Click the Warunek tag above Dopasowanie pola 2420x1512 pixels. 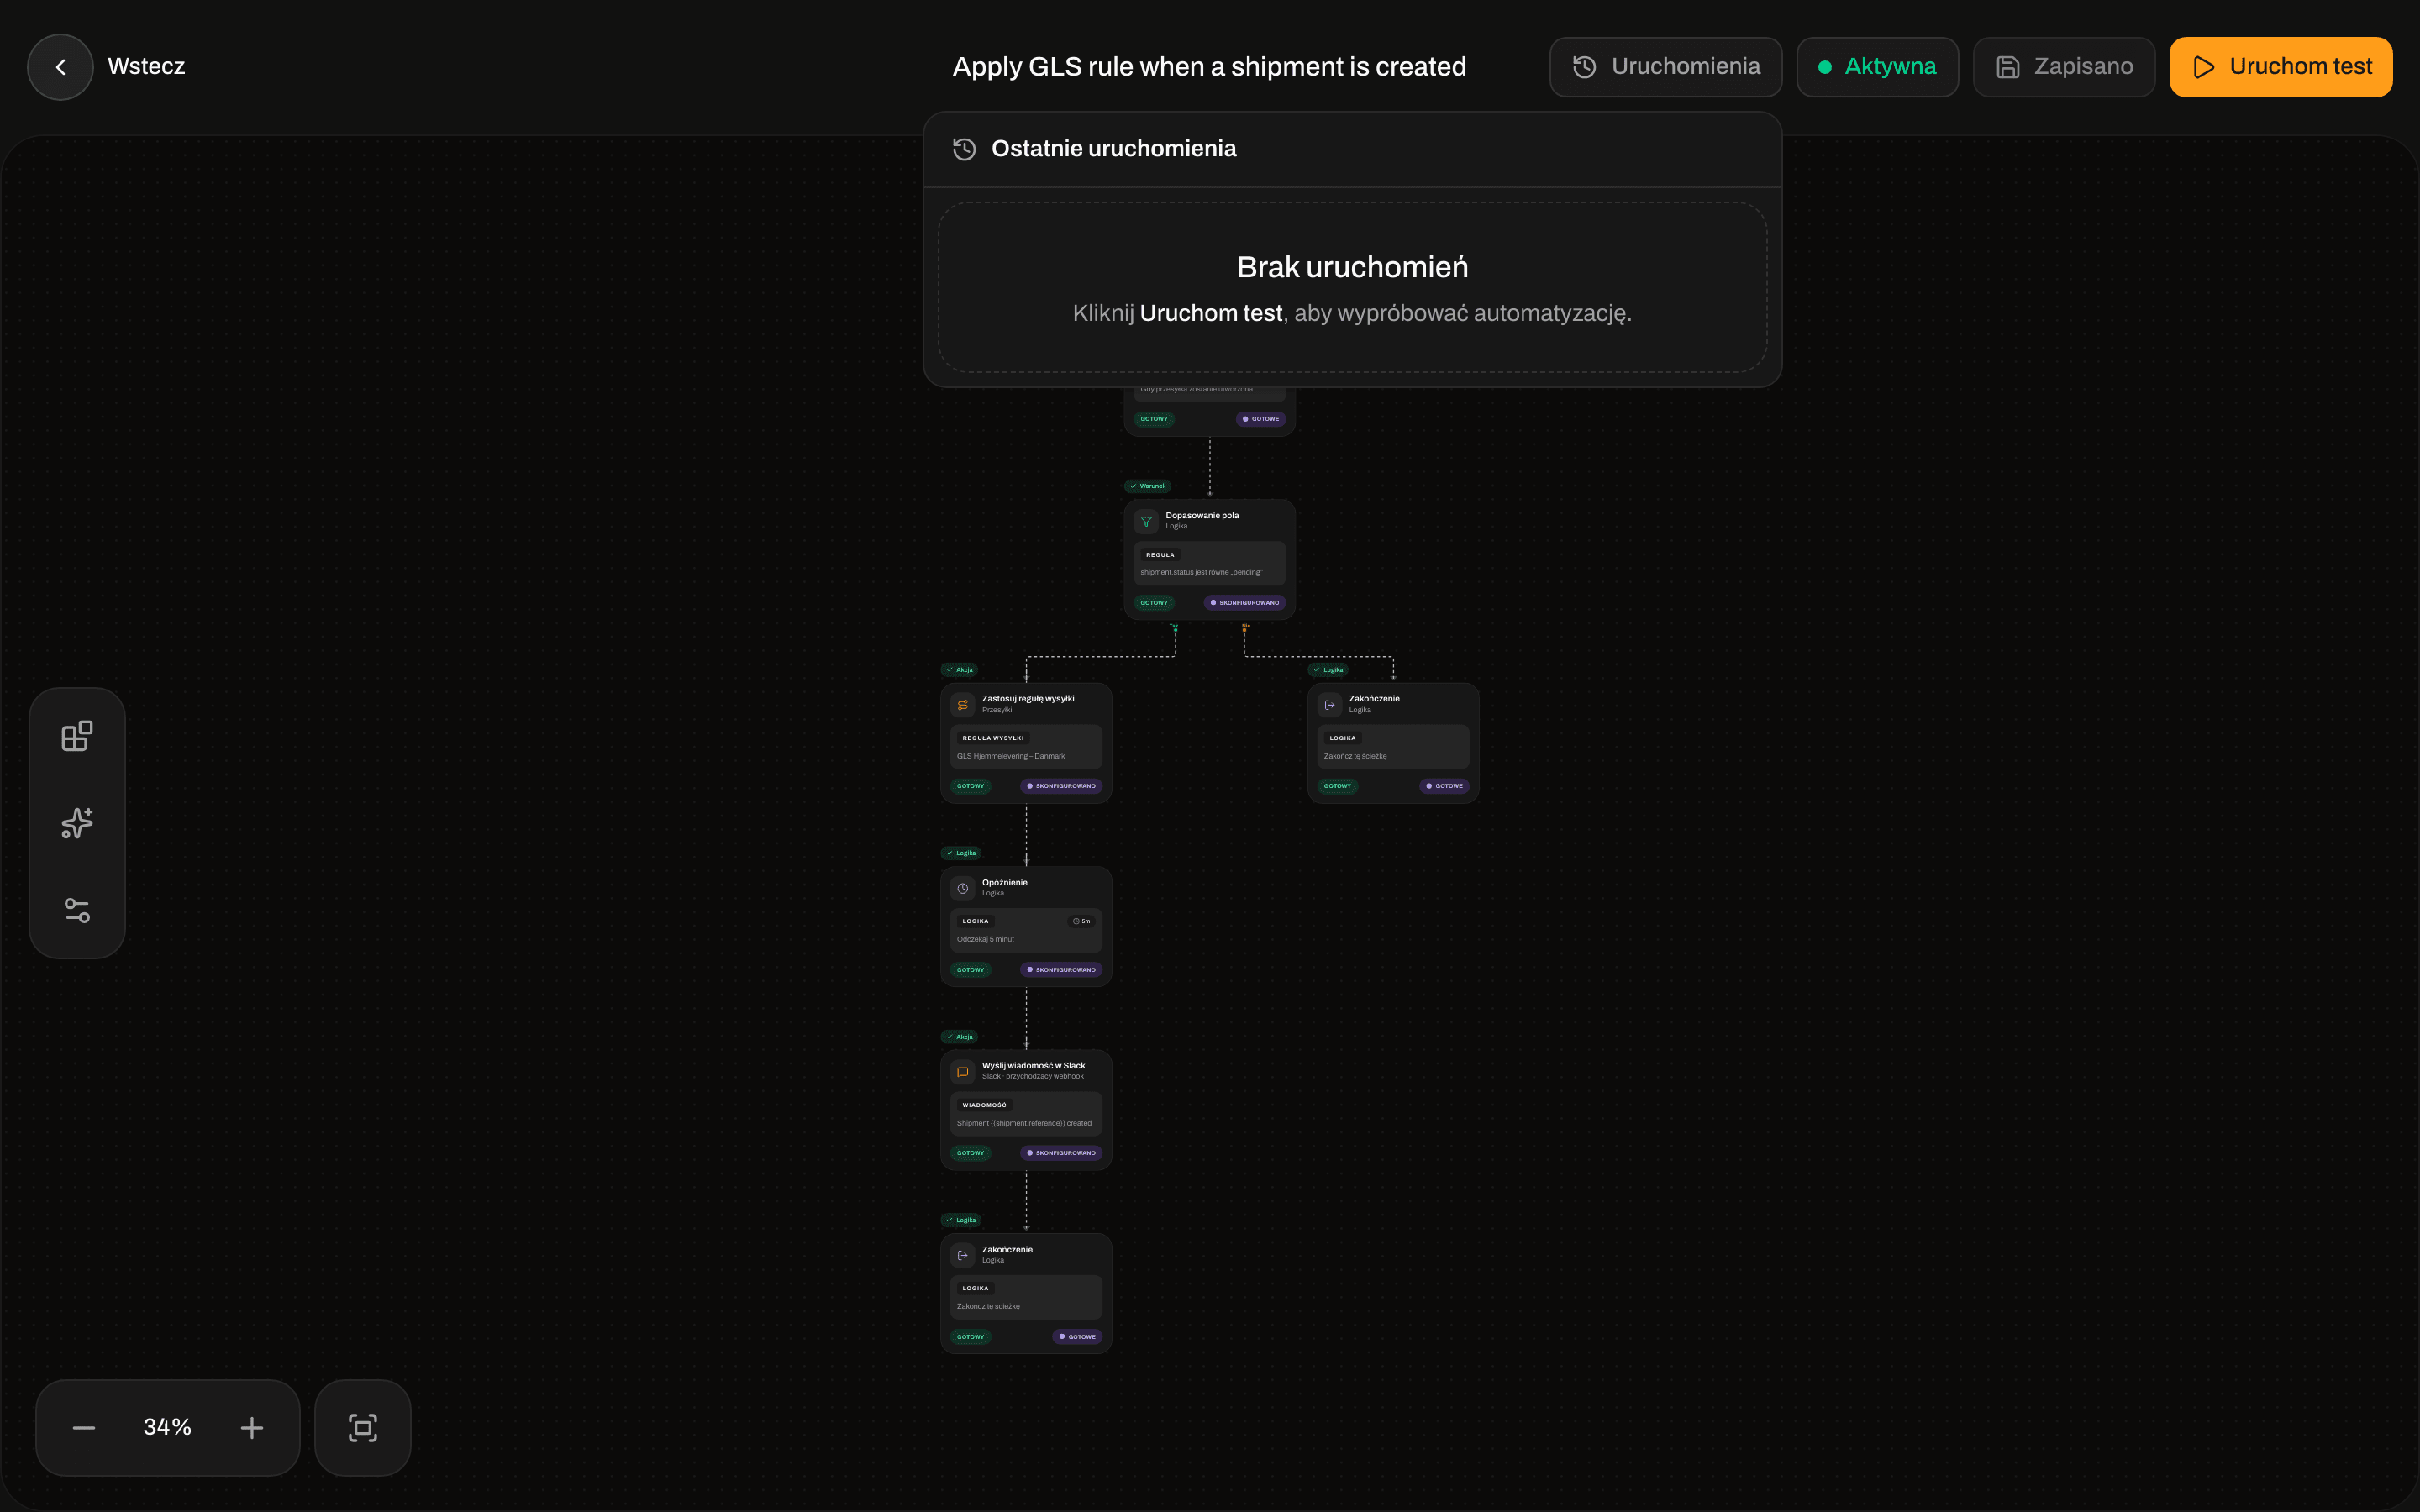[1148, 486]
